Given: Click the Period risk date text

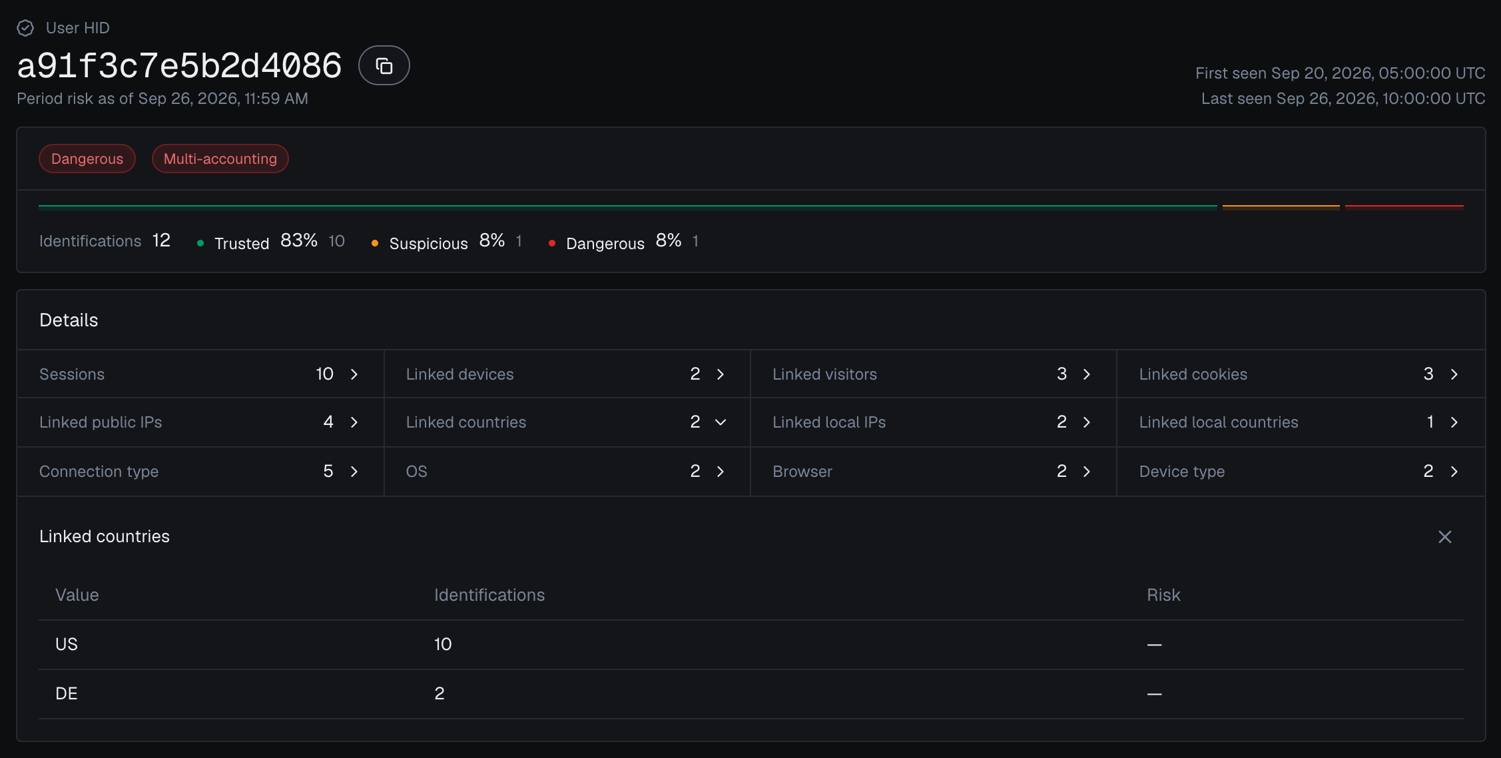Looking at the screenshot, I should 162,99.
